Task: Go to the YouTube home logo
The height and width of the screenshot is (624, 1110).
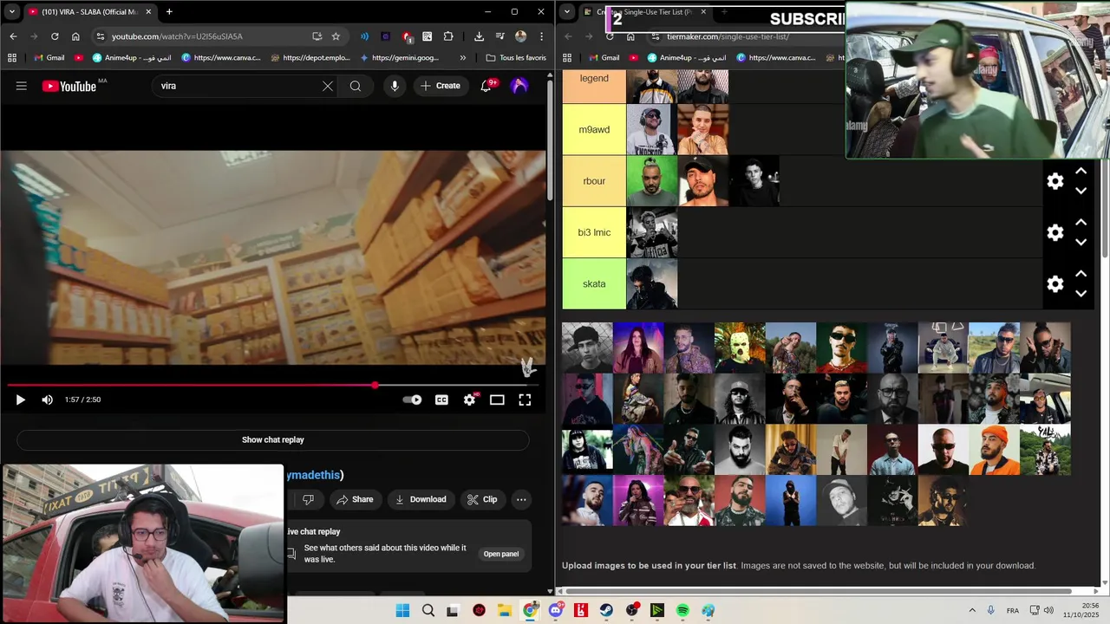Action: coord(69,86)
